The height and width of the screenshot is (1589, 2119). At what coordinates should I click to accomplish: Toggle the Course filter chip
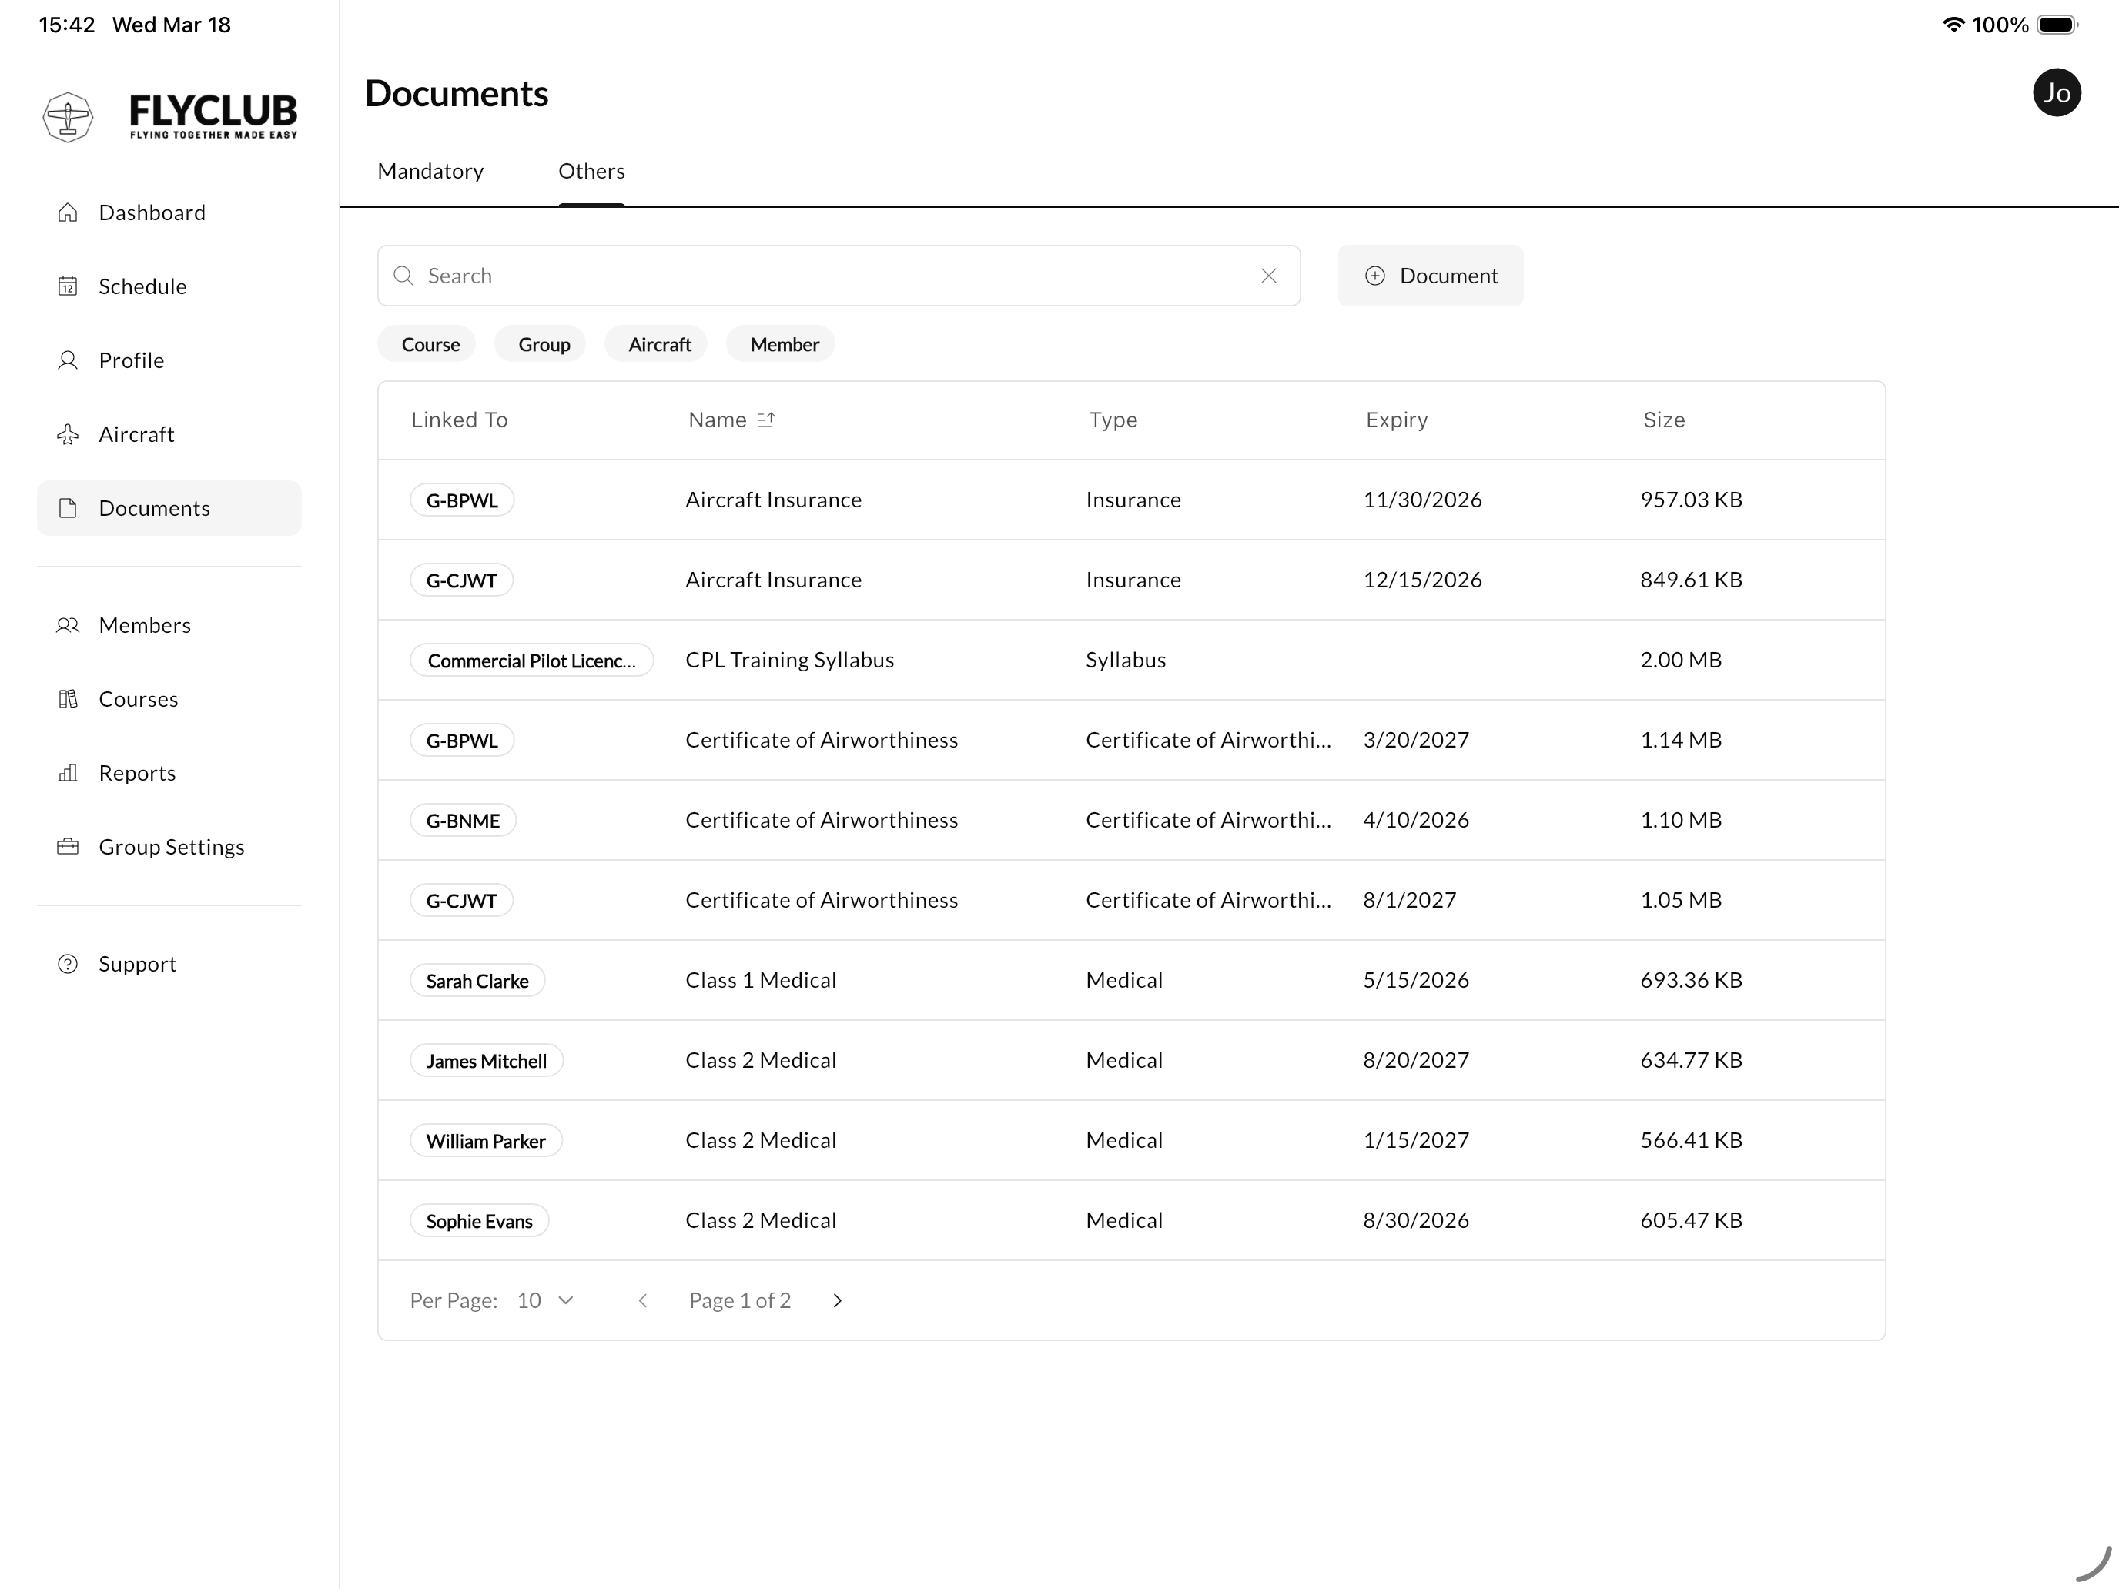coord(427,344)
